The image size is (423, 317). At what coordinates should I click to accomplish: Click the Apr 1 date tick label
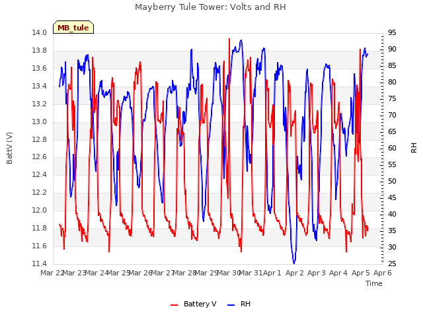(272, 273)
